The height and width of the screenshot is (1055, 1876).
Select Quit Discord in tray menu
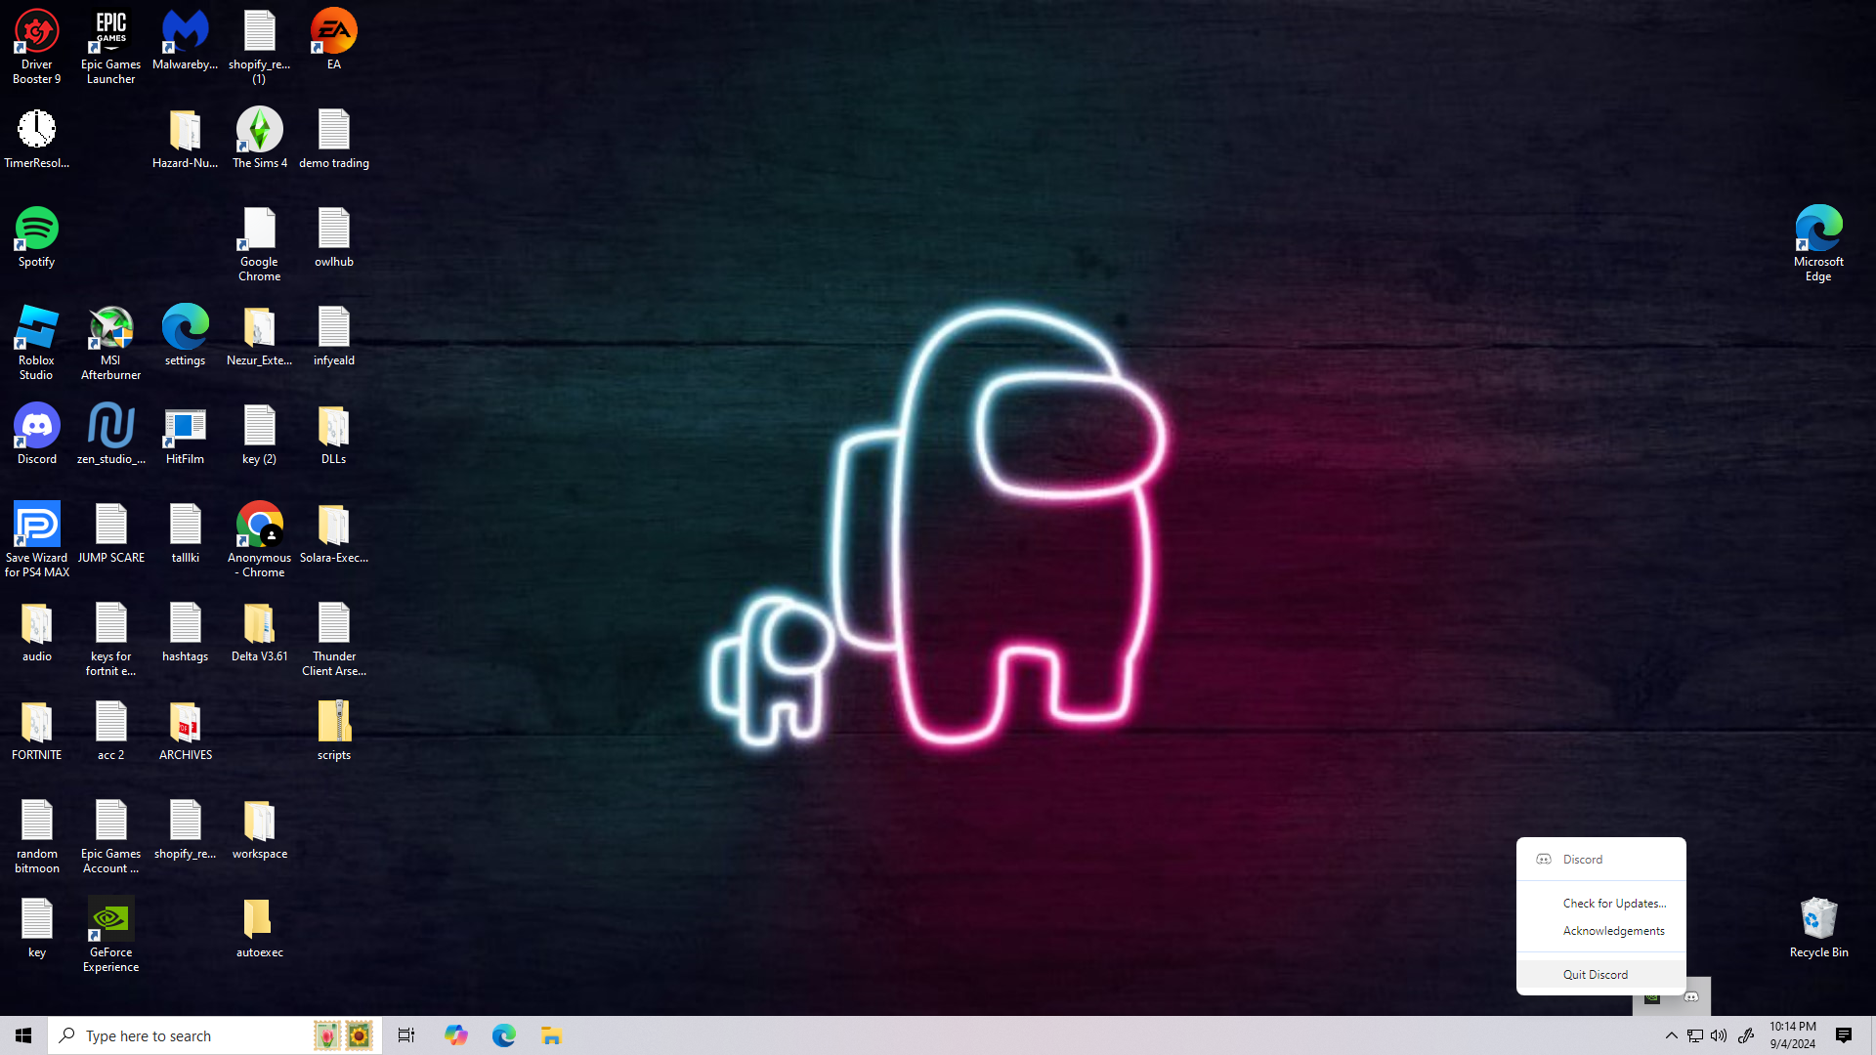click(1595, 974)
